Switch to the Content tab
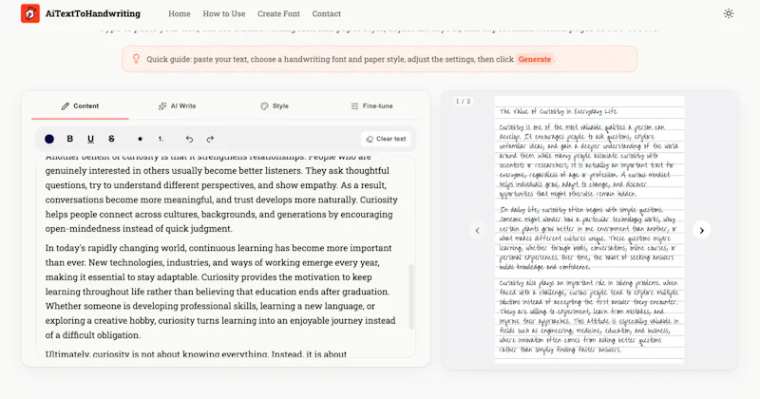760x399 pixels. pos(80,105)
